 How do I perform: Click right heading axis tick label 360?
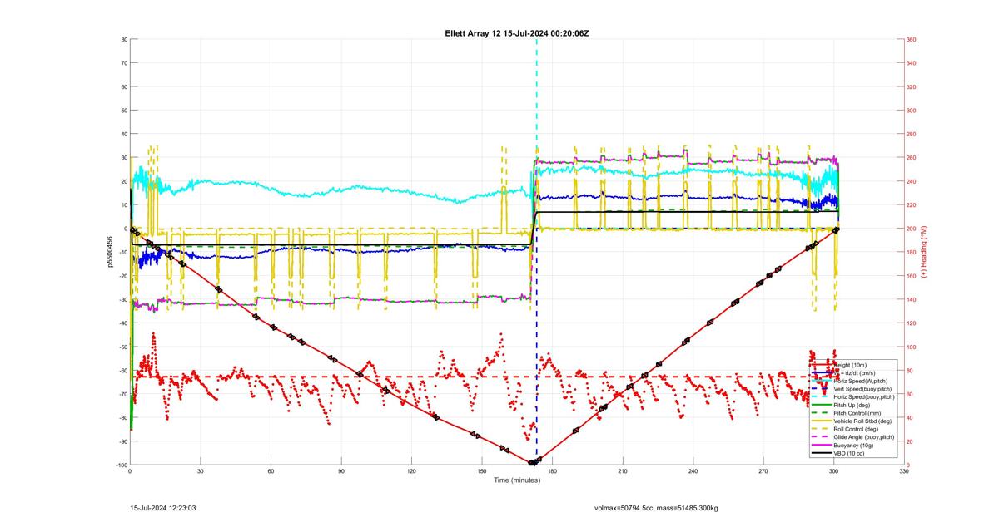[x=912, y=39]
